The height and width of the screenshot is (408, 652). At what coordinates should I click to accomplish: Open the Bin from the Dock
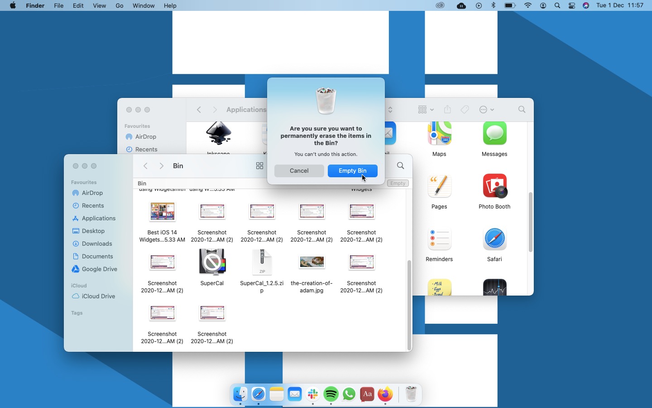411,394
